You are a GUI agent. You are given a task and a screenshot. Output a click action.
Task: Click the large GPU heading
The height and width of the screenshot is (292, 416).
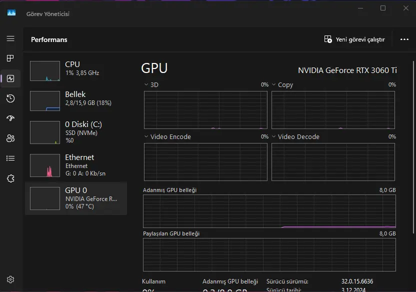(154, 68)
